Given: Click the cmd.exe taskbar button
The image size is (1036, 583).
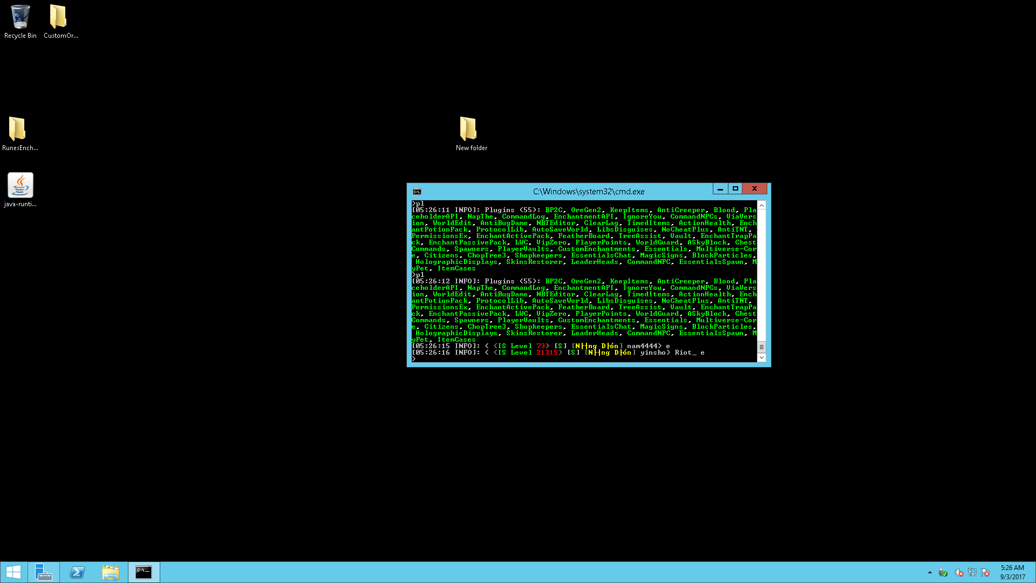Looking at the screenshot, I should pyautogui.click(x=144, y=572).
